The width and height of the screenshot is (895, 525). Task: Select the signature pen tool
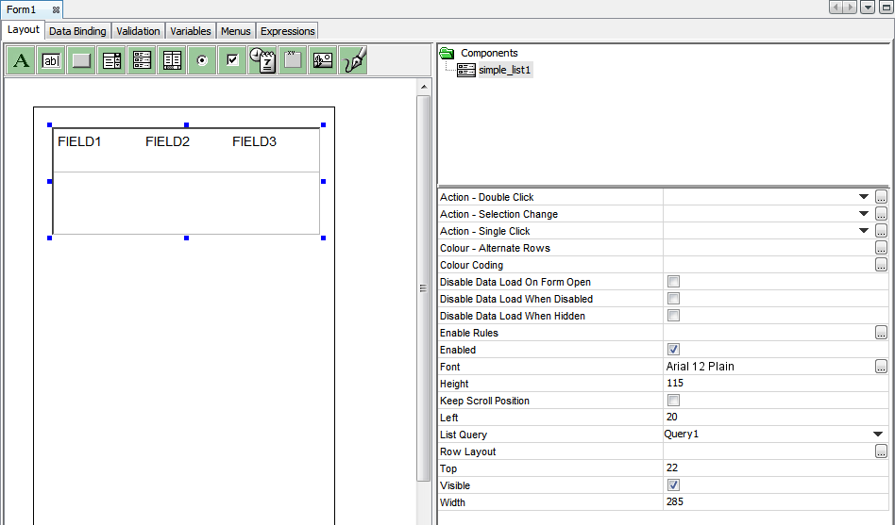pyautogui.click(x=353, y=60)
